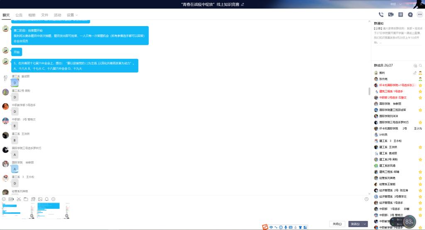This screenshot has width=425, height=230.
Task: Click the scissors screenshot tool
Action: click(19, 199)
